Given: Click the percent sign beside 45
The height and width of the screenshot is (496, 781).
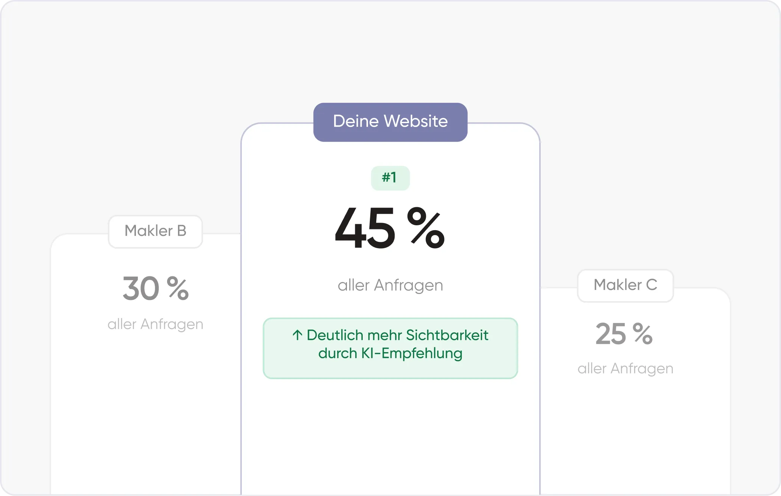Looking at the screenshot, I should (426, 228).
